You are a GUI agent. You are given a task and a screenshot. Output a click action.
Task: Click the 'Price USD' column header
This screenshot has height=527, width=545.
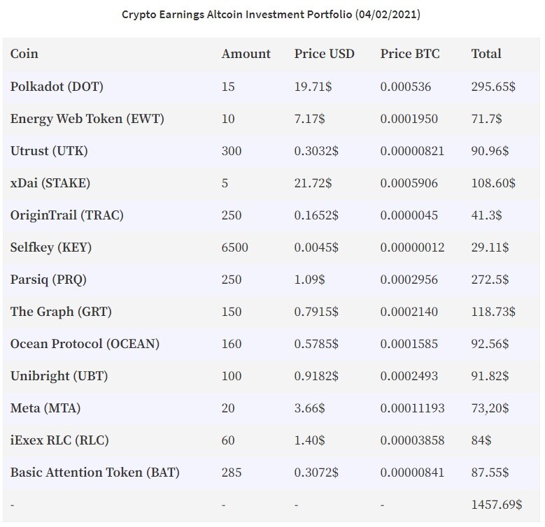[325, 53]
